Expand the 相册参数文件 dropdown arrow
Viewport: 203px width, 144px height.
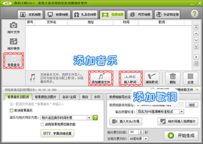coord(197,90)
